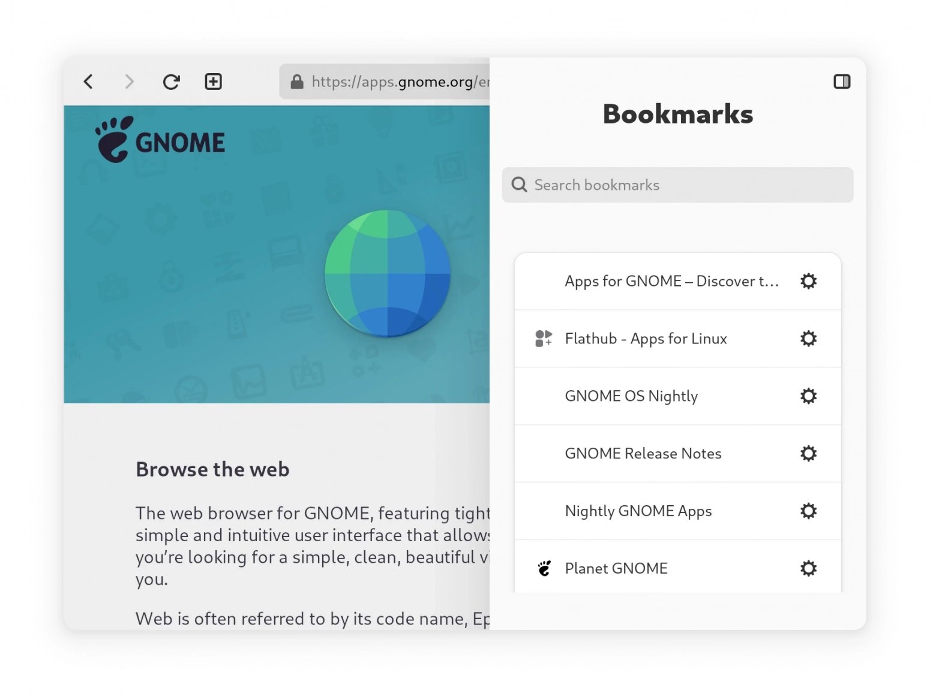
Task: Click the forward navigation arrow
Action: [x=129, y=82]
